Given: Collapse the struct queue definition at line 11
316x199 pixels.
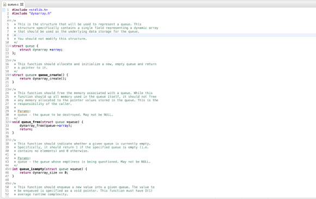Looking at the screenshot, I should click(10, 46).
